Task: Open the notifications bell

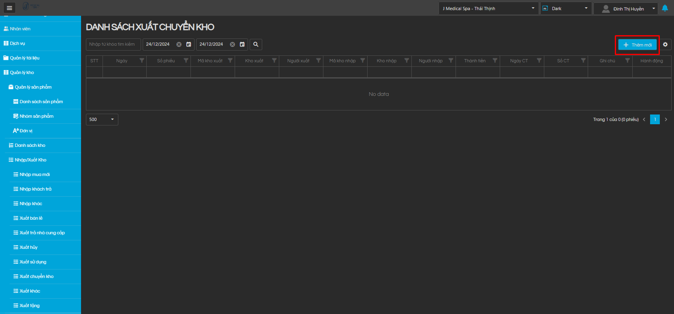Action: pos(665,8)
